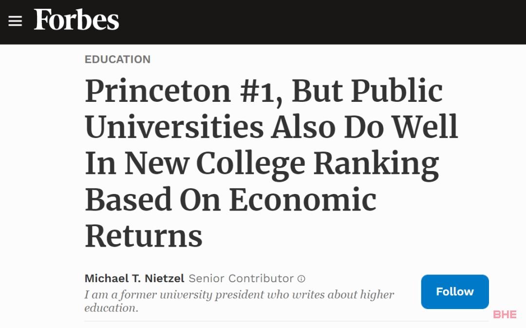This screenshot has width=526, height=328.
Task: Click the Senior Contributor label
Action: 241,278
